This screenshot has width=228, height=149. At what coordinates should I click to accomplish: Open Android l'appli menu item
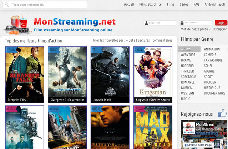click(x=215, y=5)
